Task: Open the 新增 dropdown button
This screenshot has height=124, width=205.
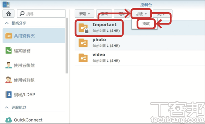Action: tap(84, 14)
